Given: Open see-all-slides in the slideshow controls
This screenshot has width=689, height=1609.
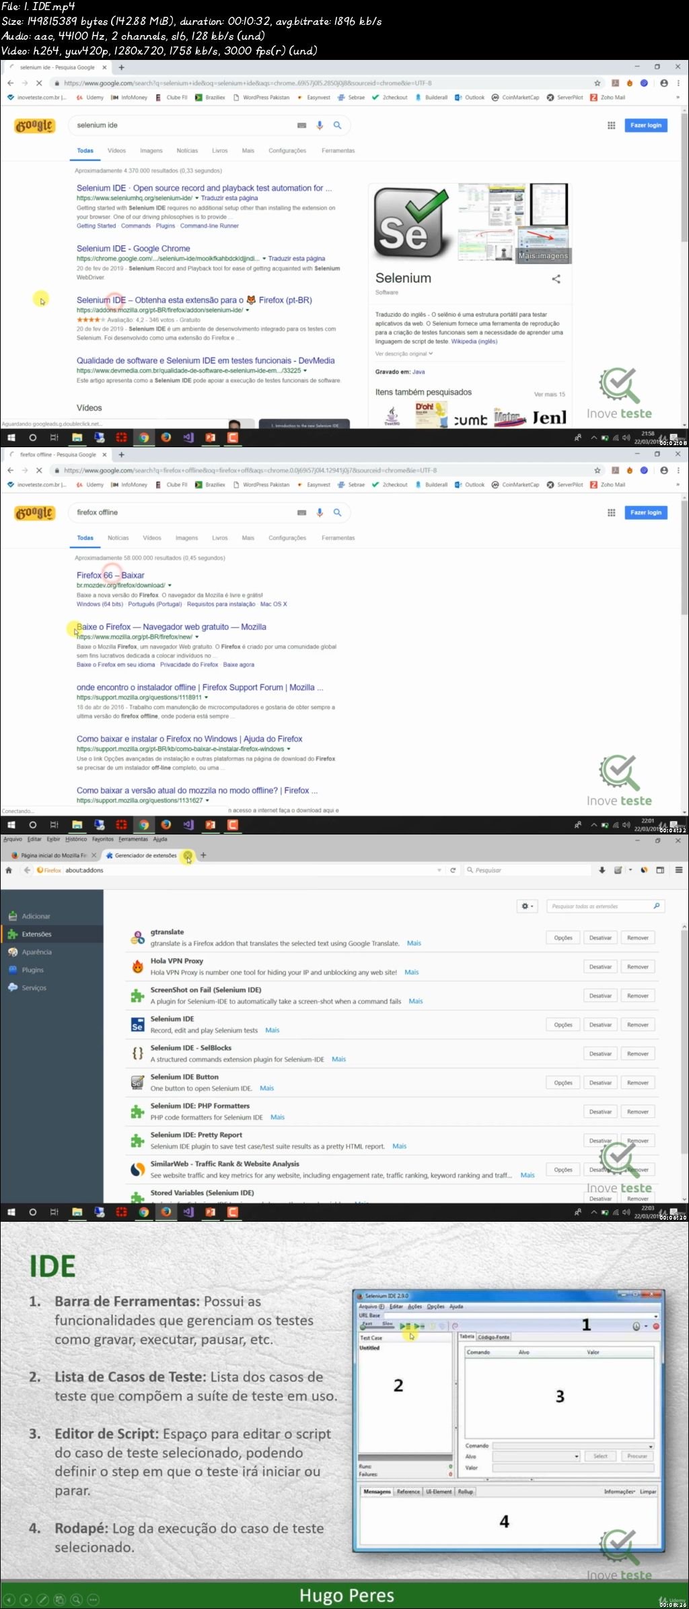Looking at the screenshot, I should (59, 1600).
